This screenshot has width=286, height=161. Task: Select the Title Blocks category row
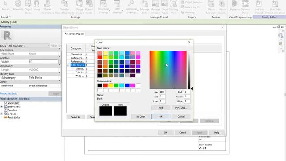tap(78, 65)
